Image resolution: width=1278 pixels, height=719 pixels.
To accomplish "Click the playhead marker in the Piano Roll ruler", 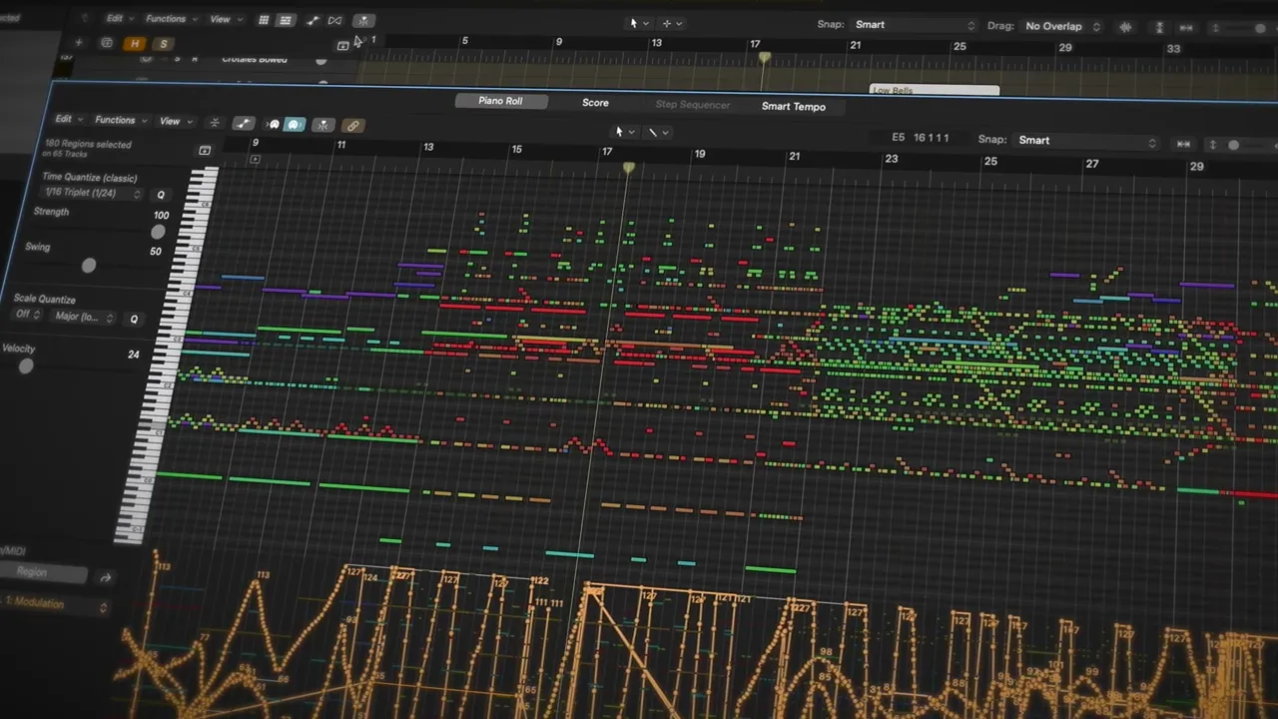I will click(628, 169).
